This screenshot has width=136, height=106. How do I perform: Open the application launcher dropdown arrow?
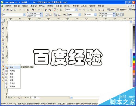58,10
